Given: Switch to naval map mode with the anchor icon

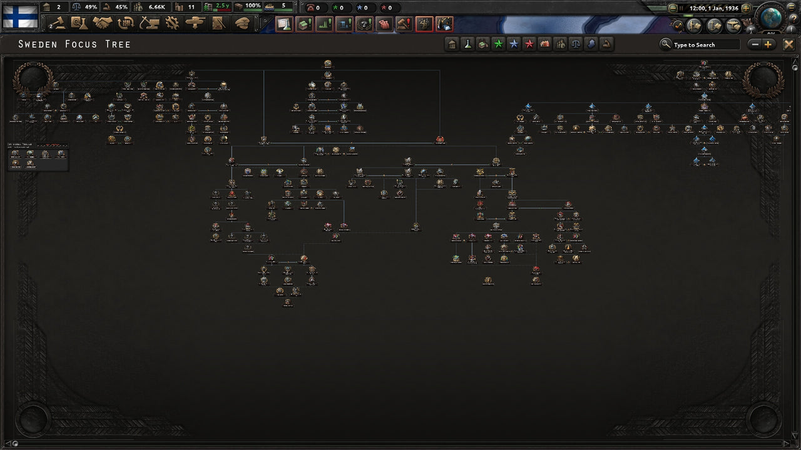Looking at the screenshot, I should [x=713, y=25].
